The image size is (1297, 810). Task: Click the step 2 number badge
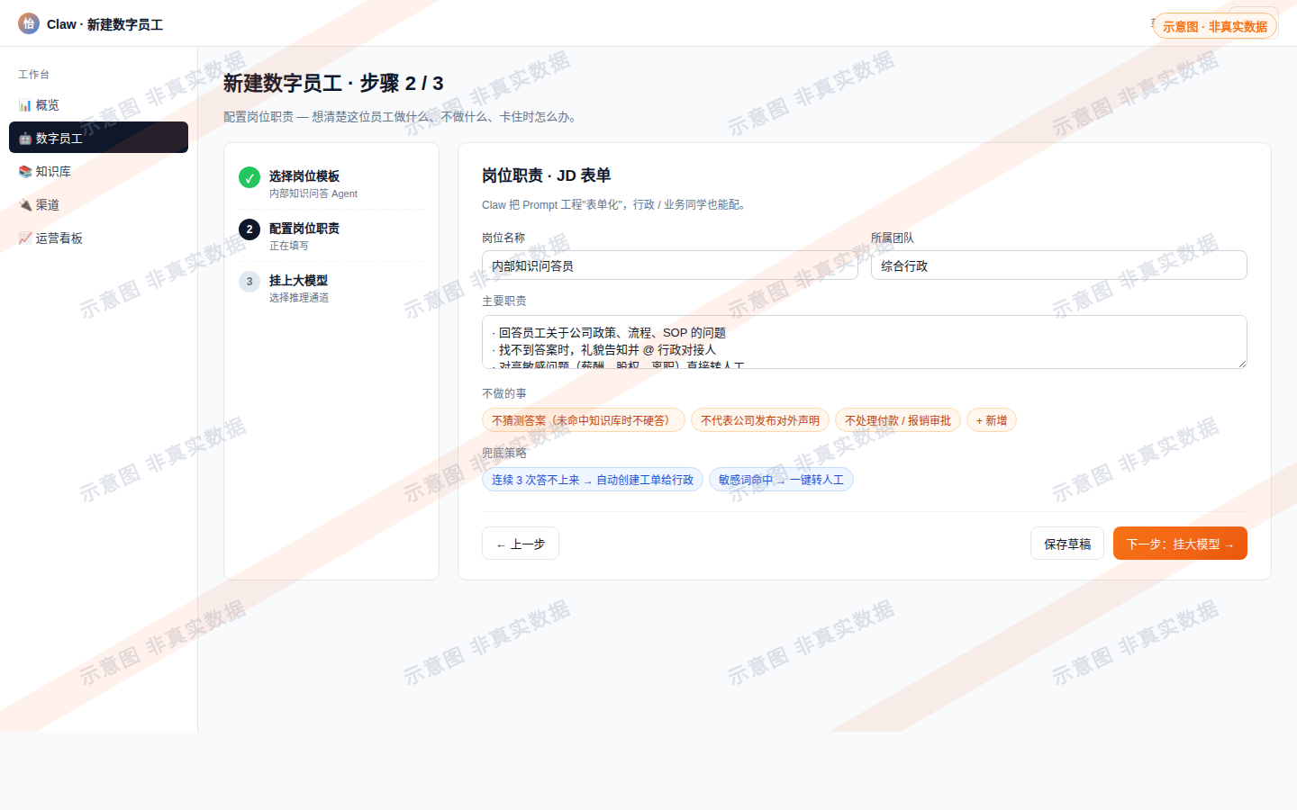[x=249, y=229]
